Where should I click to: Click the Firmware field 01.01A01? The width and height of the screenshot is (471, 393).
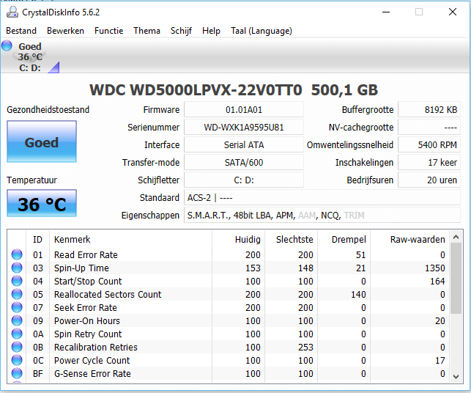pyautogui.click(x=244, y=109)
